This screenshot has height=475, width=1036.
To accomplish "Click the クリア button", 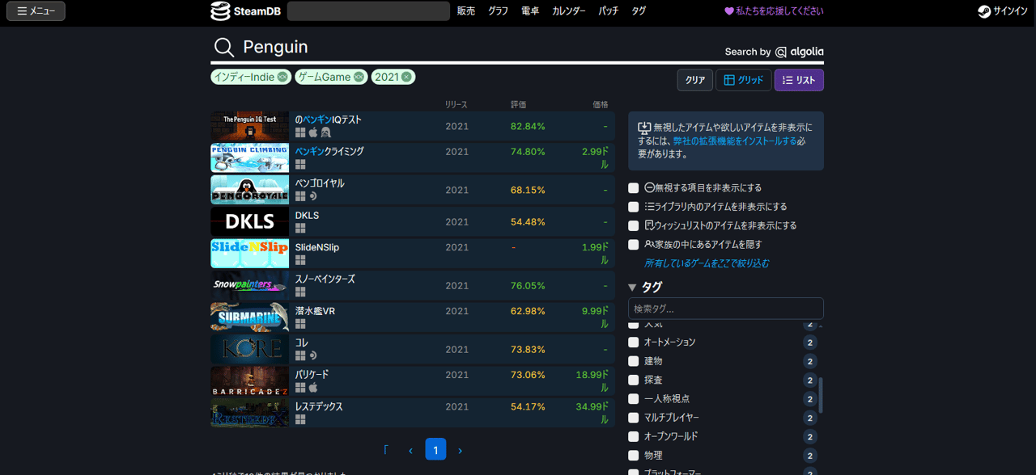I will click(x=695, y=80).
